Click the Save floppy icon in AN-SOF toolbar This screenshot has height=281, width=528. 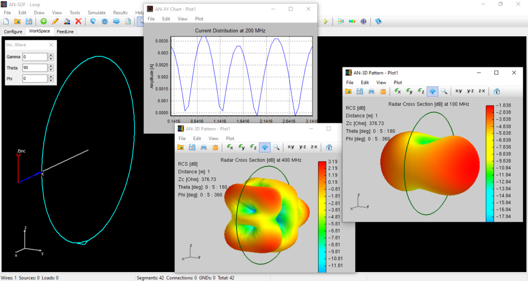pos(29,22)
